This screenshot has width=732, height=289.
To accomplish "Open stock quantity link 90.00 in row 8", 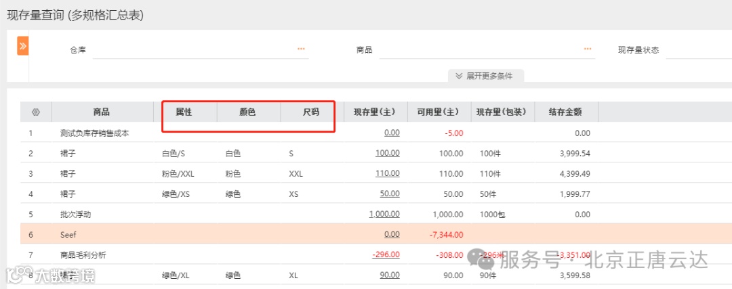I will tap(389, 275).
